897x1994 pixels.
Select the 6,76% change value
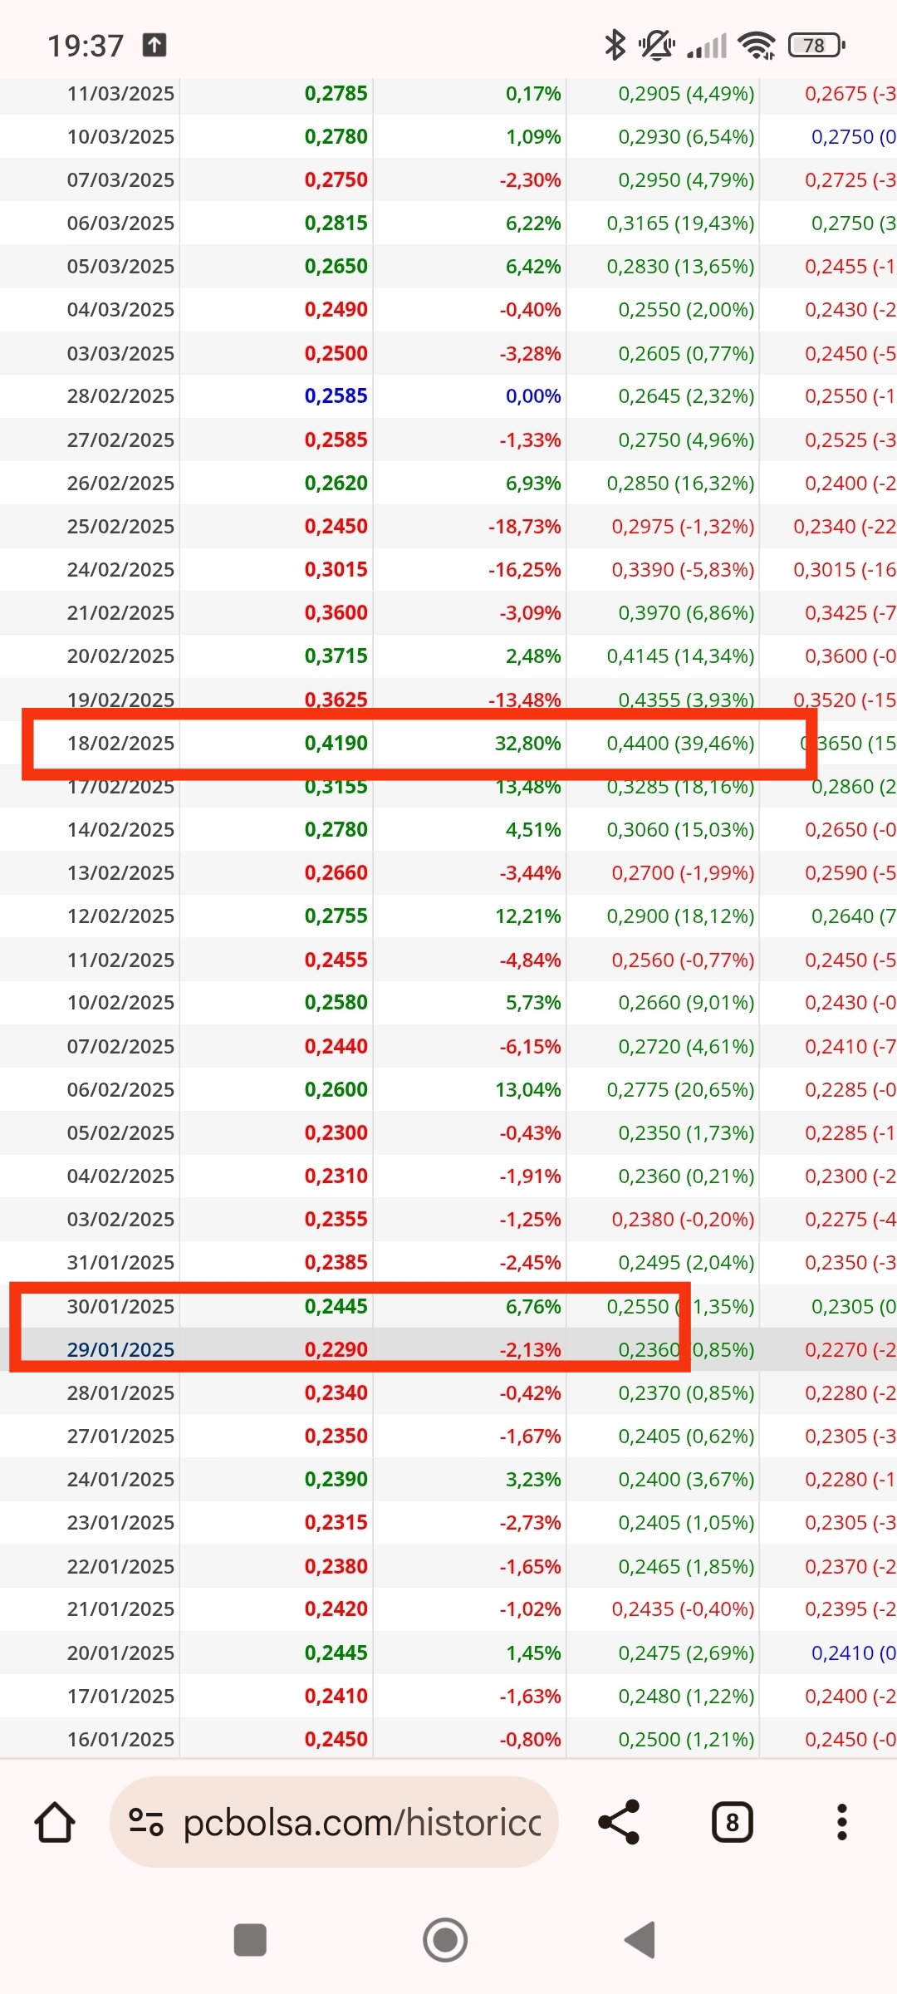point(533,1306)
